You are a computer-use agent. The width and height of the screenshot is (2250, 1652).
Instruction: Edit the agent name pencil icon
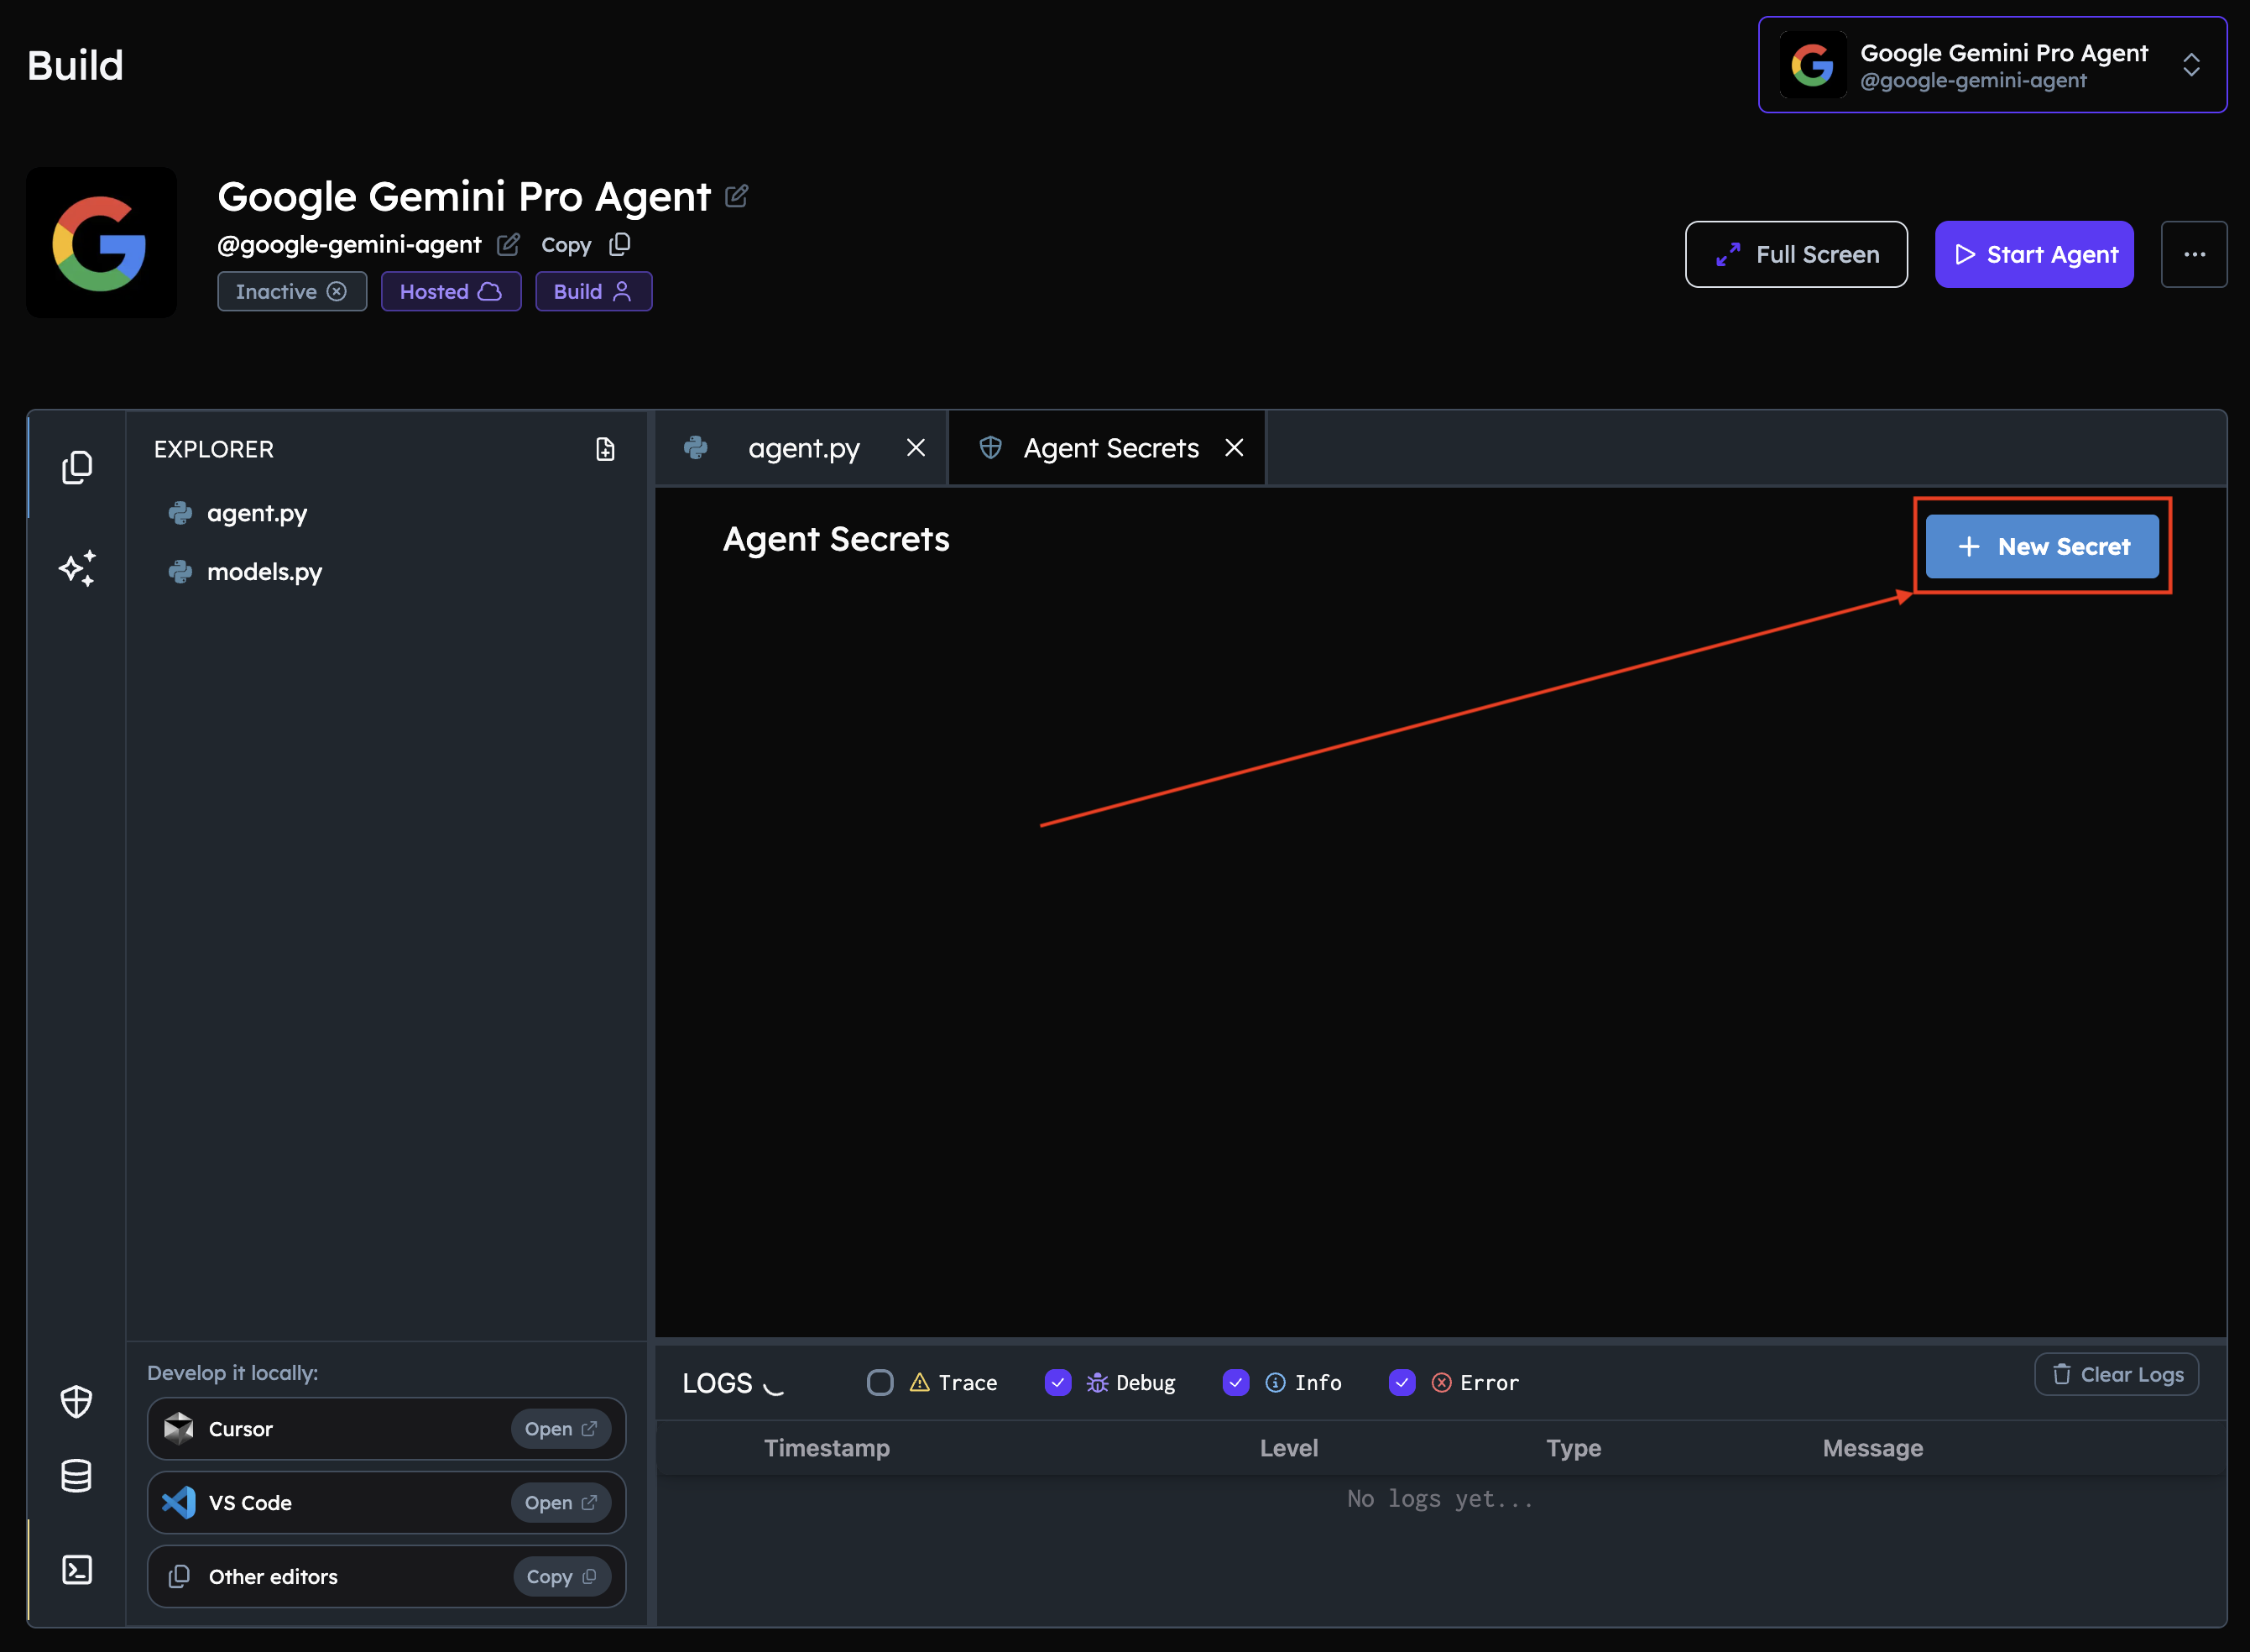(737, 196)
